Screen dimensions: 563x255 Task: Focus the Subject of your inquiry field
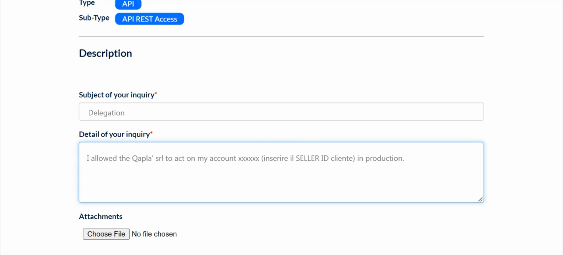point(281,112)
